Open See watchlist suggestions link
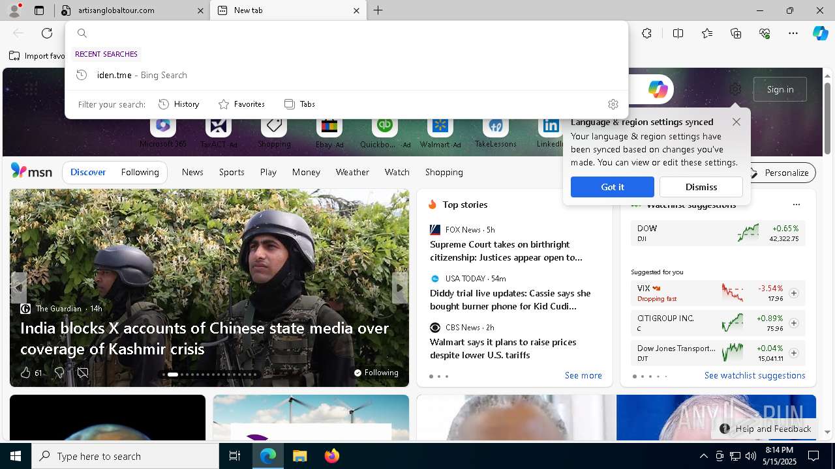The width and height of the screenshot is (835, 469). pyautogui.click(x=755, y=375)
